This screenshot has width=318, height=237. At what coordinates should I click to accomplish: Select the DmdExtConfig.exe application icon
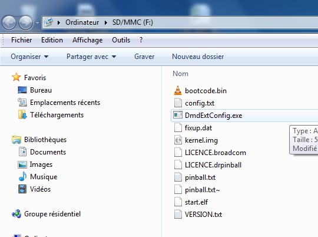point(178,116)
